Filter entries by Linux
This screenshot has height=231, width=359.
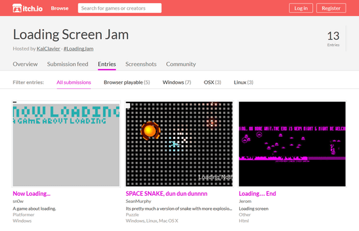(x=244, y=83)
